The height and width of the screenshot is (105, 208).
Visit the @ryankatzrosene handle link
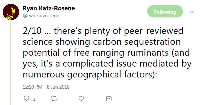coord(41,16)
